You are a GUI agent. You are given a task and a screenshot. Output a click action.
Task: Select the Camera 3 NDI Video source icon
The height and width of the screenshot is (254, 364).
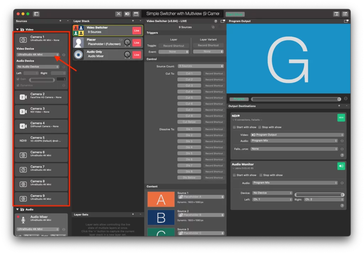point(23,112)
